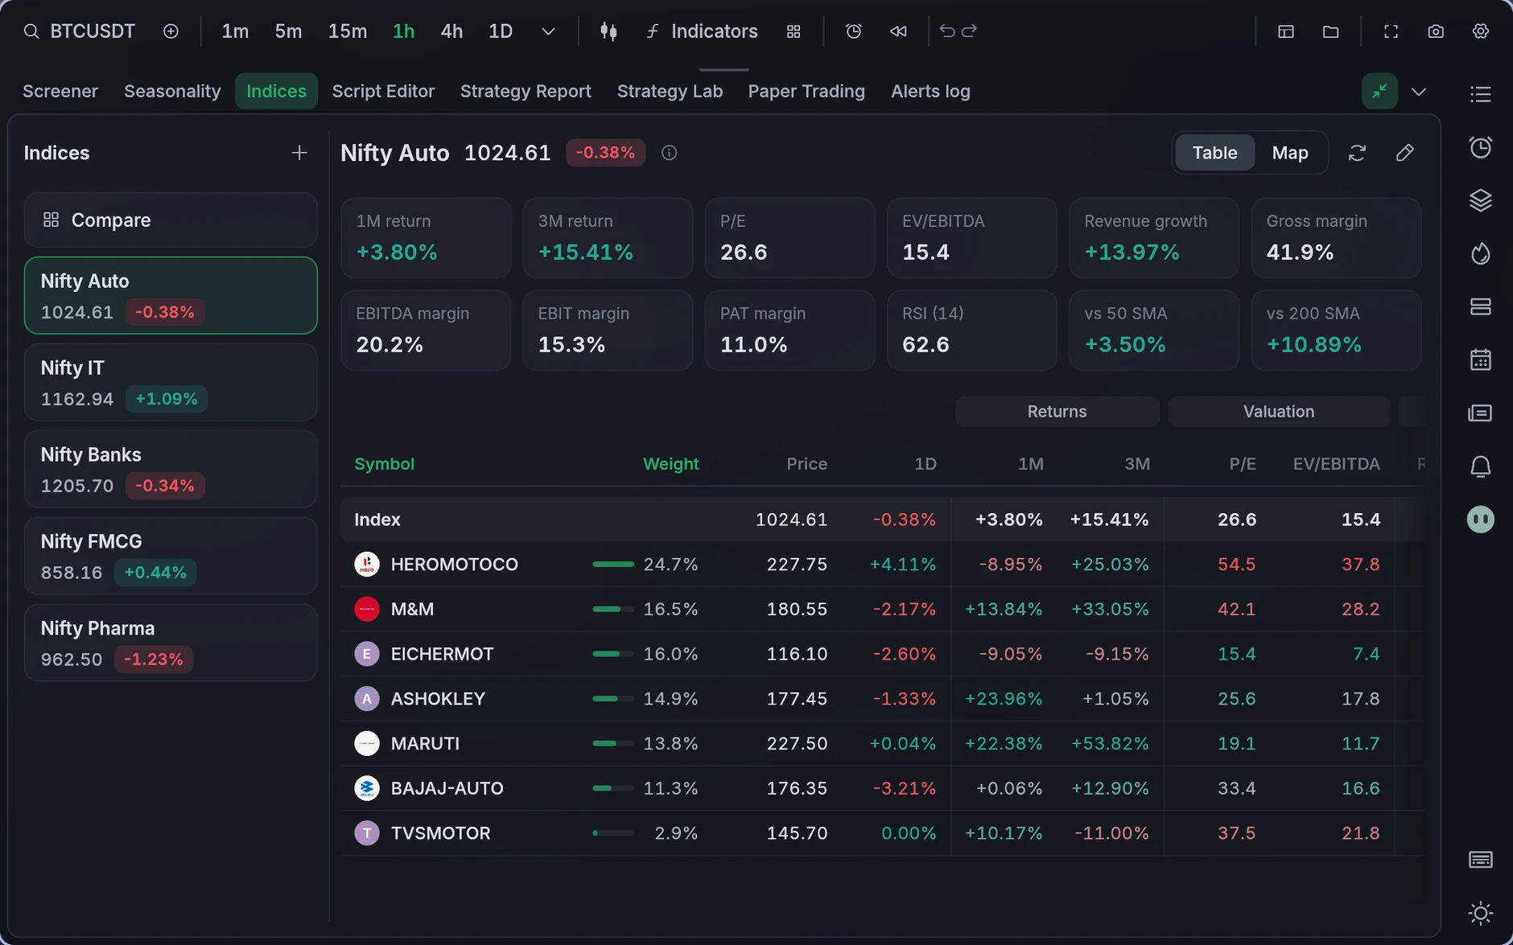Screen dimensions: 1513x945
Task: Open the layout setup icon
Action: coord(1286,31)
